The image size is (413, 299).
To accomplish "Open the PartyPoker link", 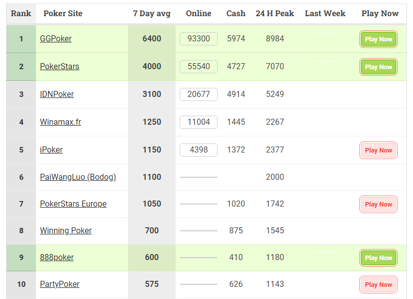I will point(60,284).
